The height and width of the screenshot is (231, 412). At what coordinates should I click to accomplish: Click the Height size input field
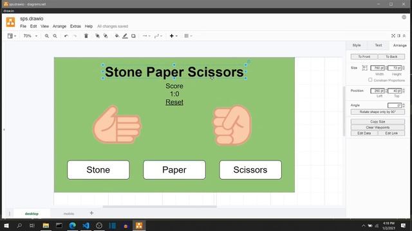(x=395, y=68)
